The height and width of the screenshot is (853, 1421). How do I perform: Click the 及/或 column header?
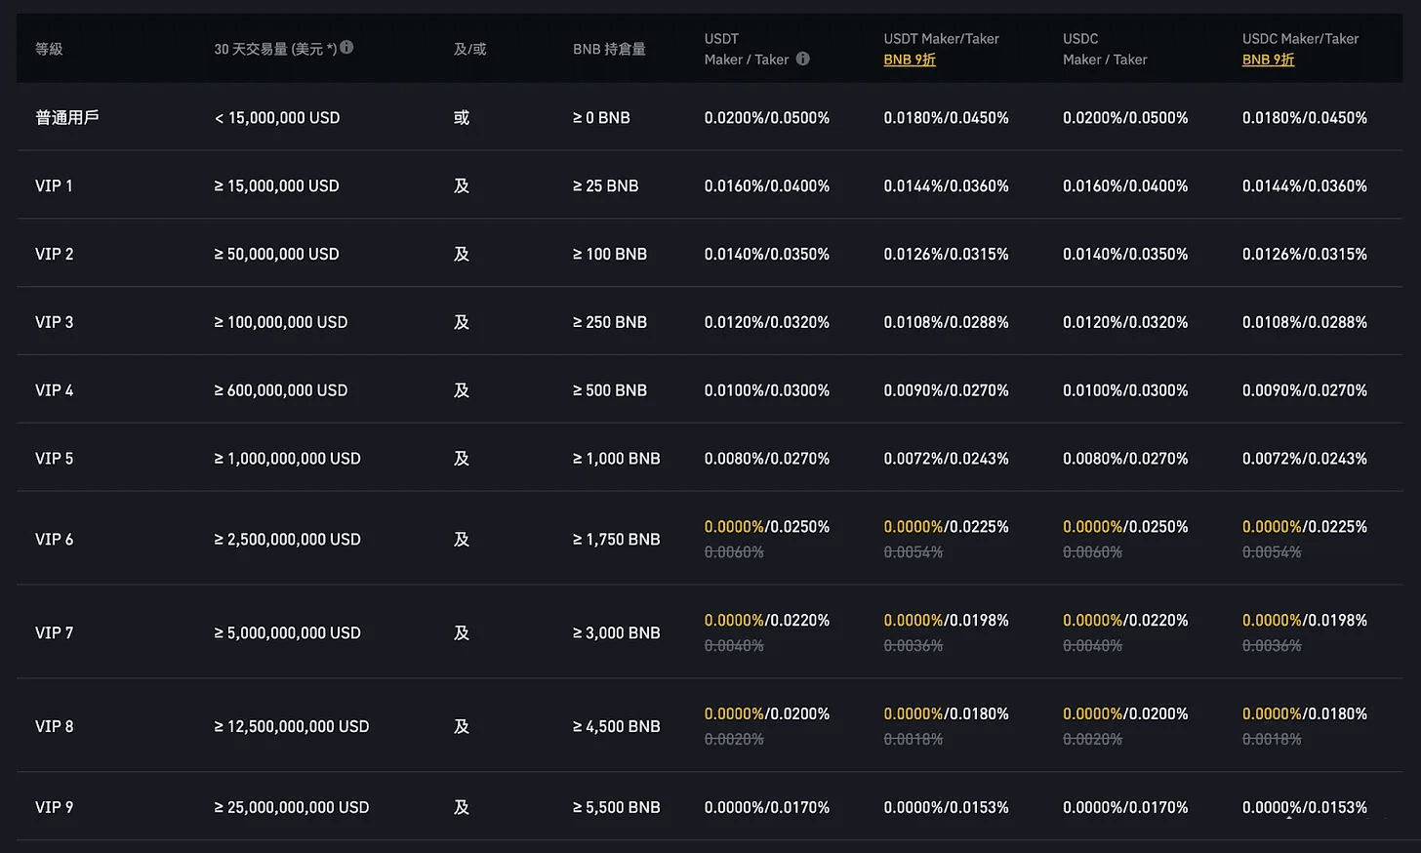[x=469, y=49]
